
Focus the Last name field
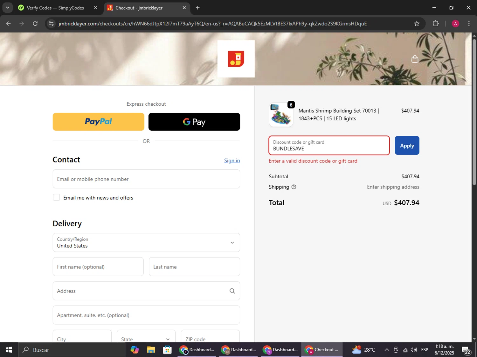tap(194, 267)
